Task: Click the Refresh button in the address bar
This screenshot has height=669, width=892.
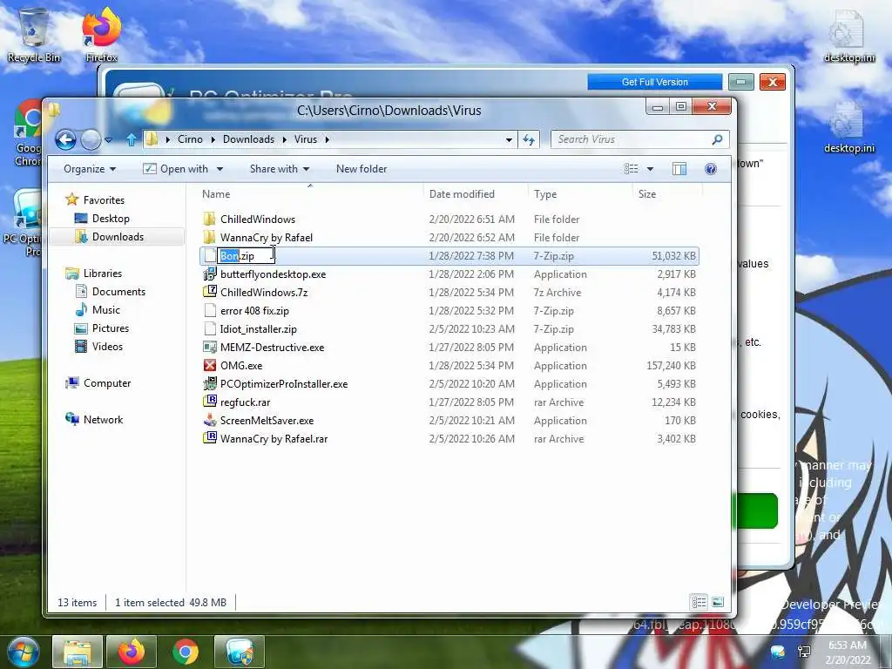Action: coord(529,139)
